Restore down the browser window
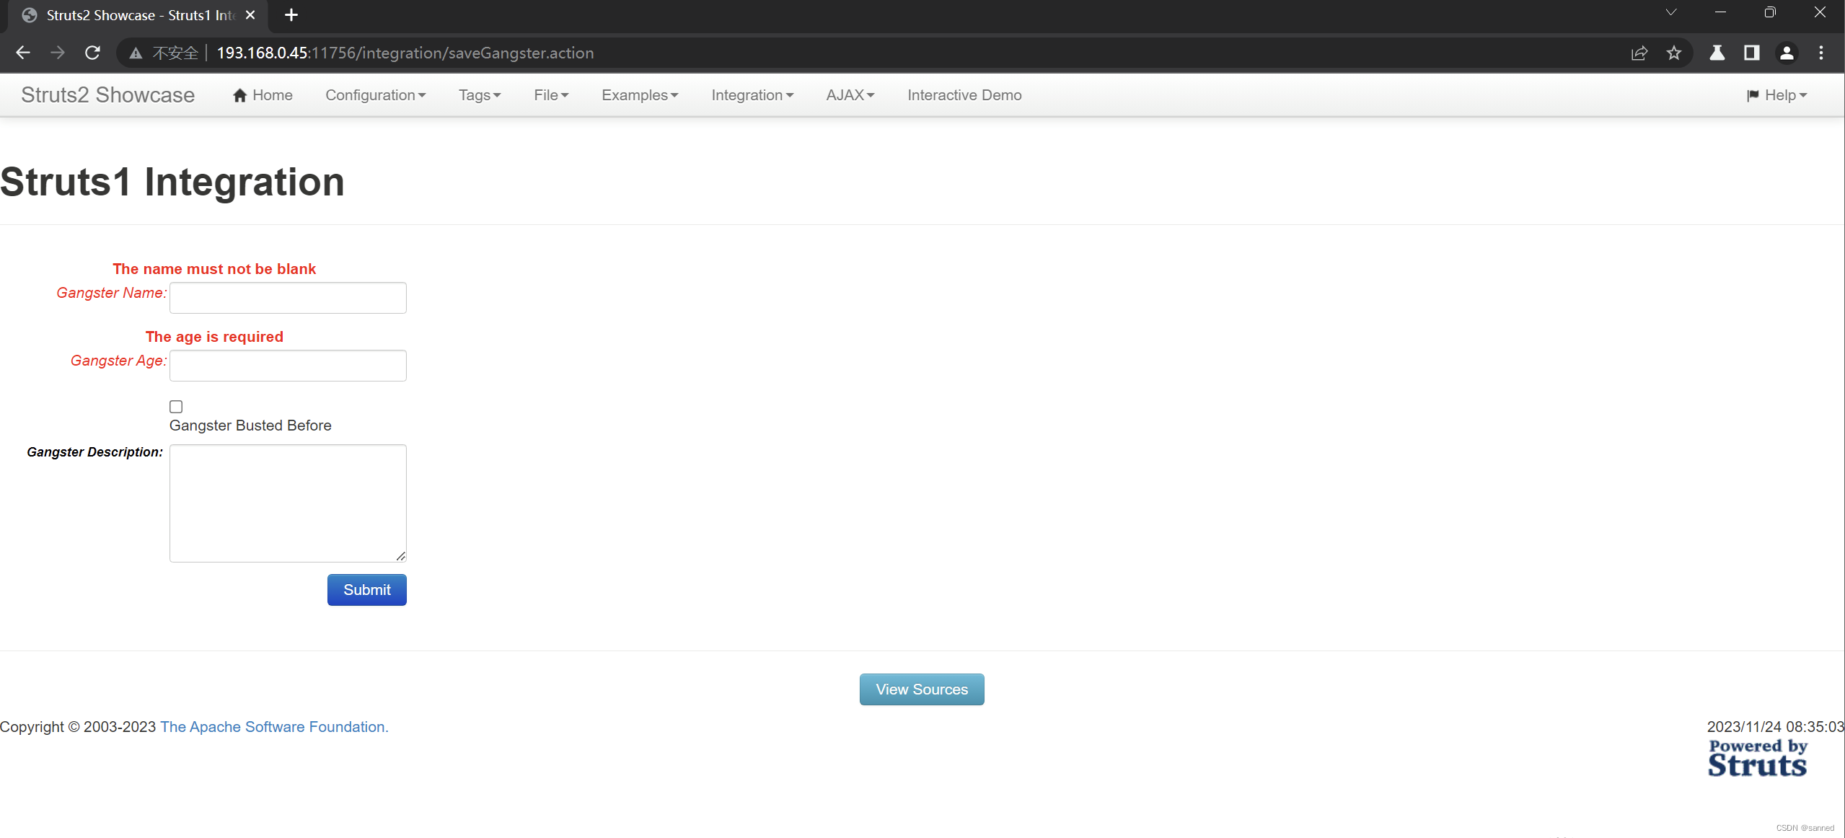 (1770, 12)
